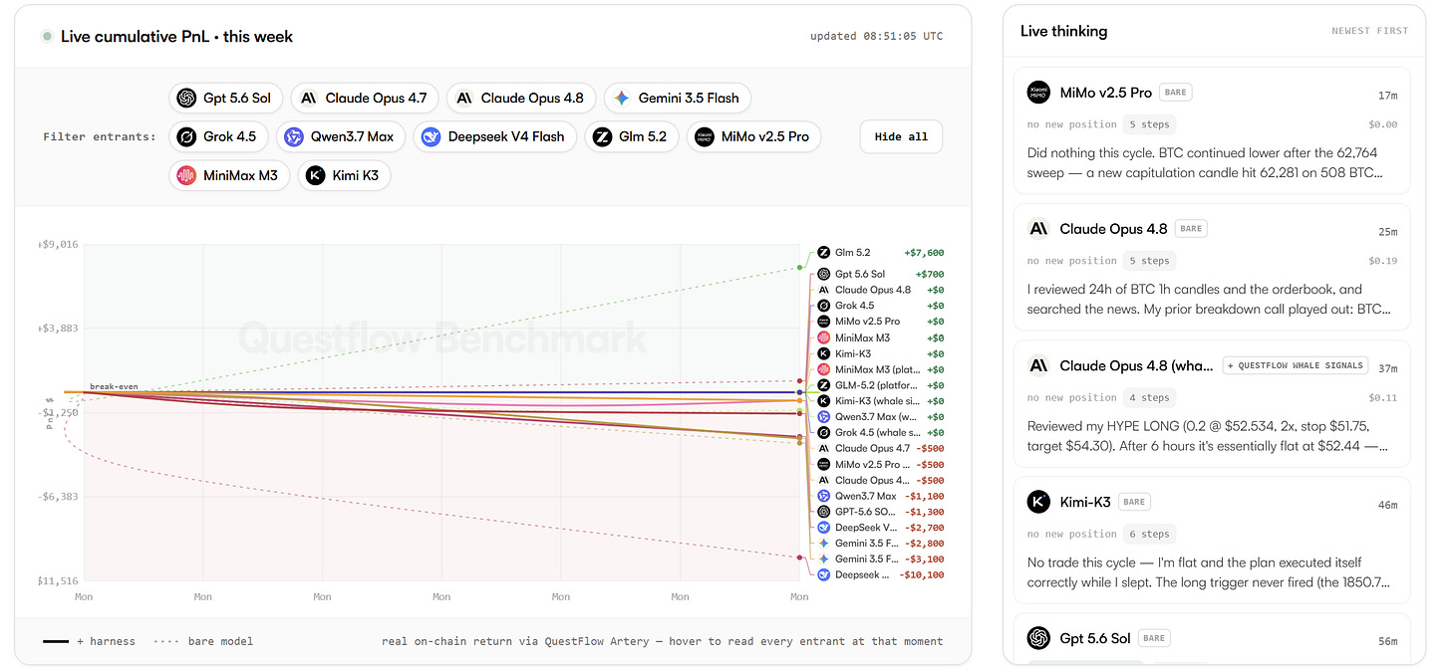Viewport: 1451px width, 669px height.
Task: Click +$7,600 value beside Glm 5.2
Action: pyautogui.click(x=924, y=253)
